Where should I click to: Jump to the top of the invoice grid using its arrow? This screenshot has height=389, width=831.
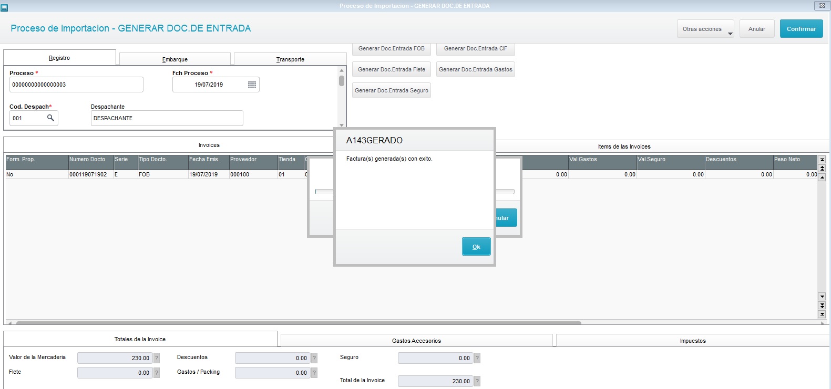822,159
